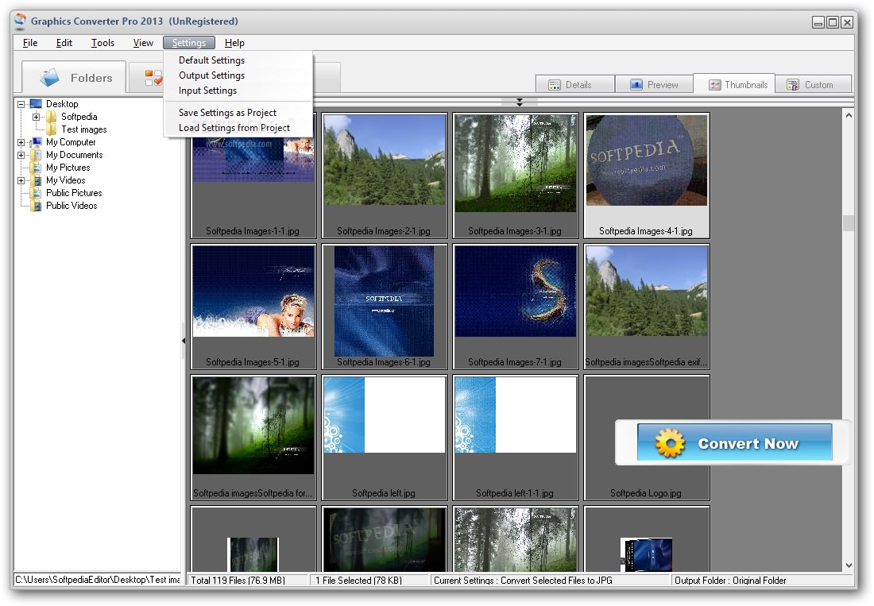
Task: Click the Convert Now button
Action: click(735, 443)
